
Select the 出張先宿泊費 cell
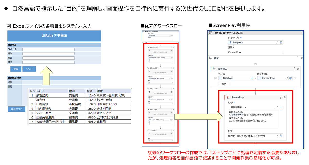pos(51,117)
